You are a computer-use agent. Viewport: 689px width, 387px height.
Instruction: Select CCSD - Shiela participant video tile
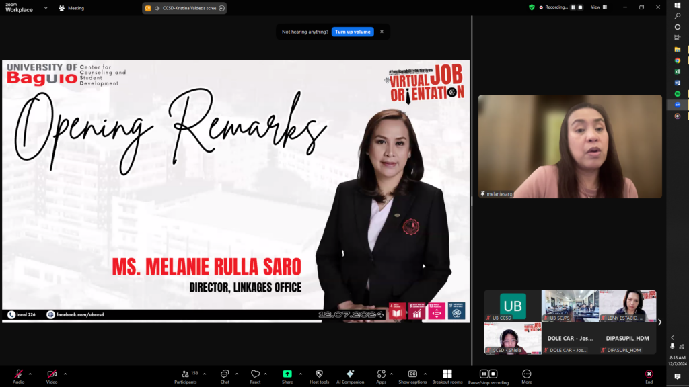512,339
